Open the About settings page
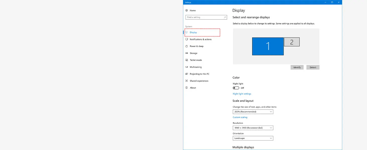This screenshot has height=150, width=367. [193, 88]
